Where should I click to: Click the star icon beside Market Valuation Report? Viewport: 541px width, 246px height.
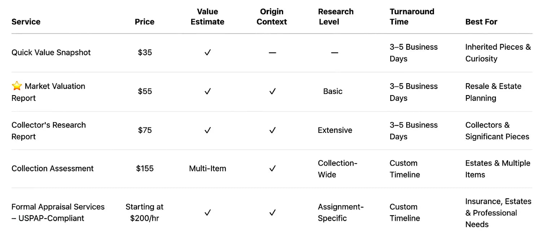pos(17,86)
